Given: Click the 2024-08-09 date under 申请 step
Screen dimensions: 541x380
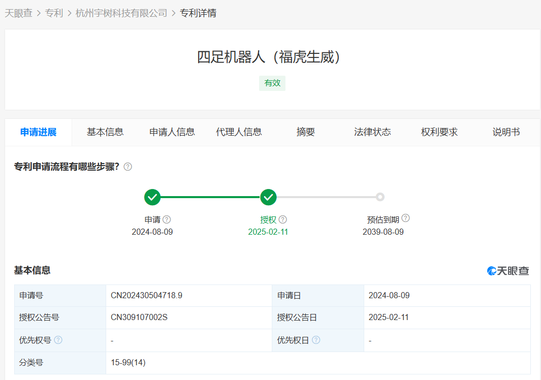Looking at the screenshot, I should point(152,232).
